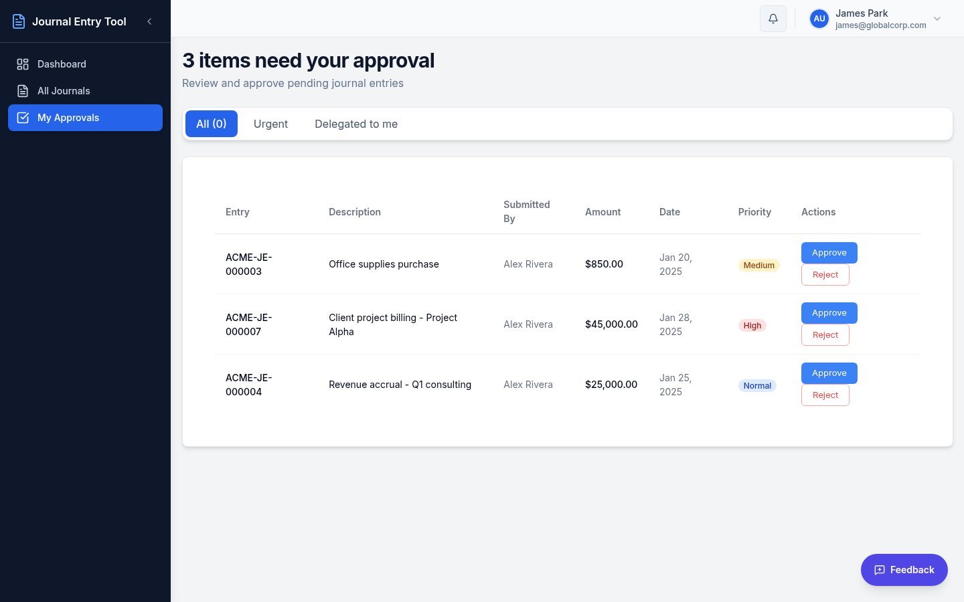Reject the Client project billing entry
The width and height of the screenshot is (964, 602).
(x=825, y=334)
